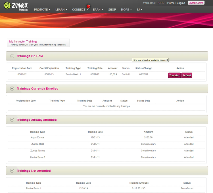Click the Transferred status cell
This screenshot has height=193, width=213.
click(x=187, y=188)
